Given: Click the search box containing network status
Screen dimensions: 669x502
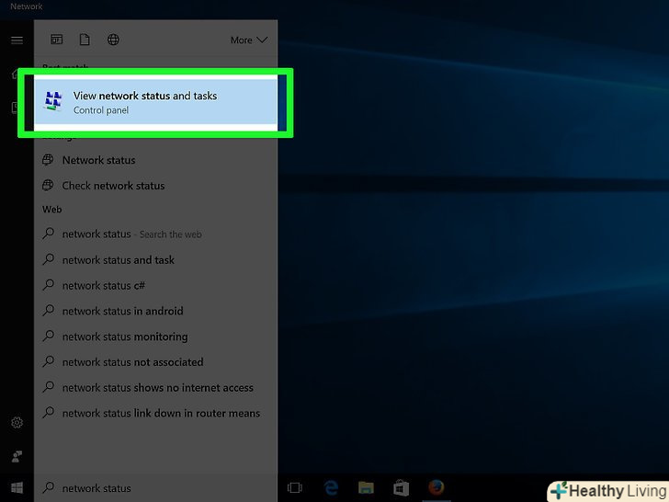Looking at the screenshot, I should pos(154,488).
